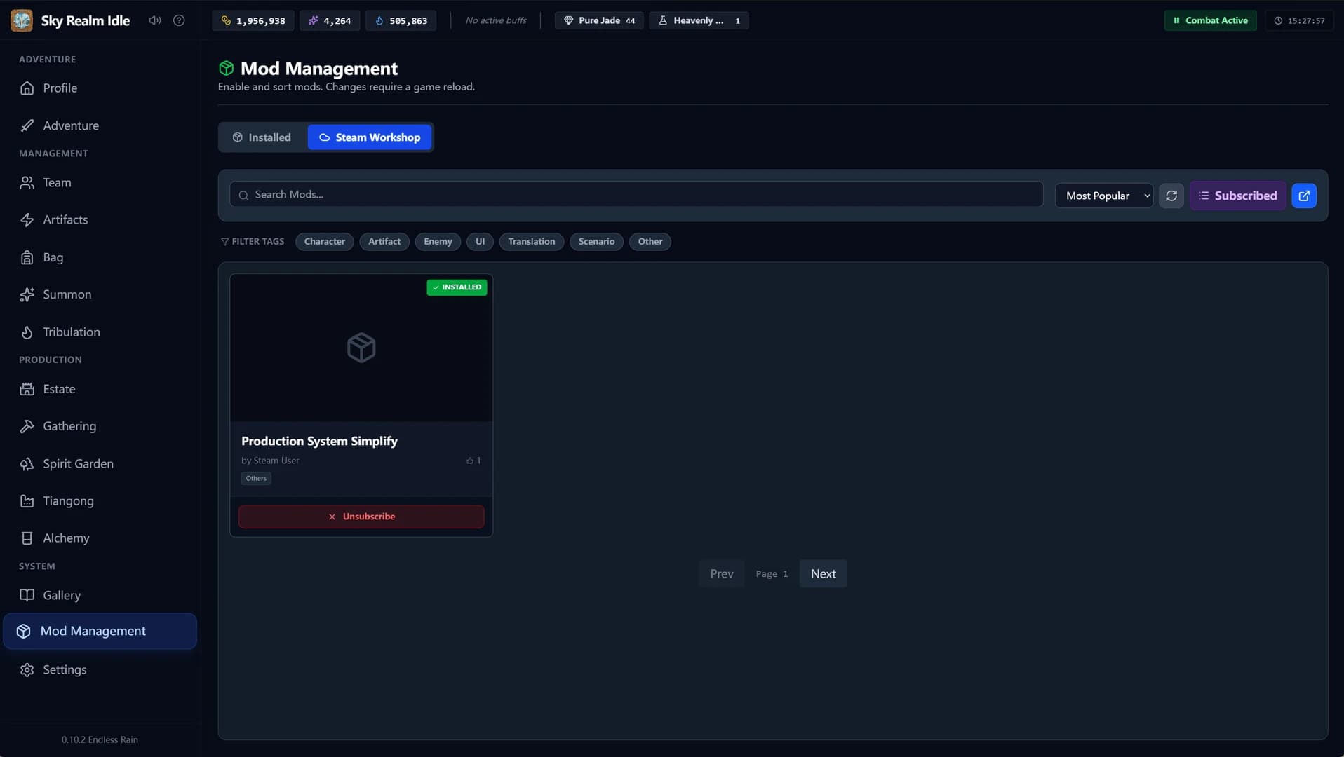This screenshot has width=1344, height=757.
Task: Open the Most Popular sort dropdown
Action: (1103, 196)
